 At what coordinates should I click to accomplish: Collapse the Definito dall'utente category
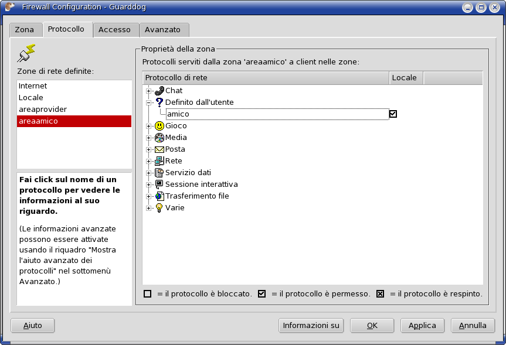tap(149, 103)
